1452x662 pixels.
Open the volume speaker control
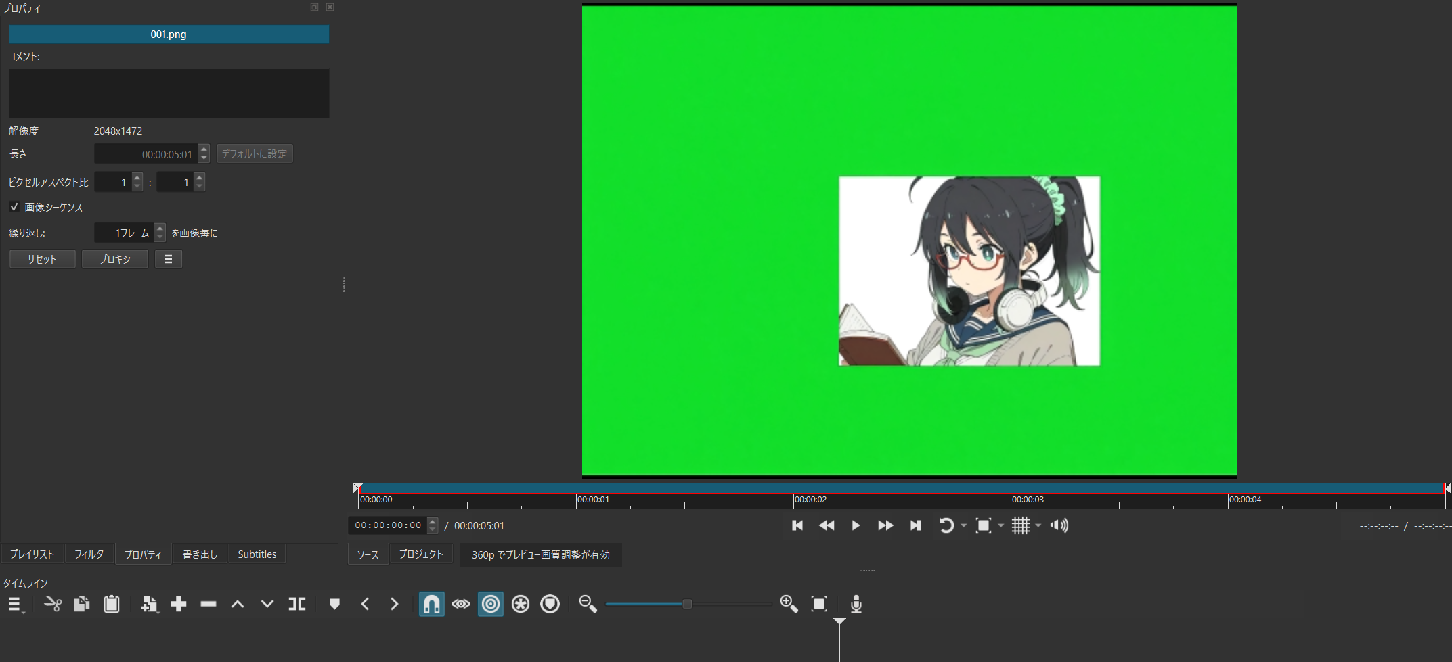pos(1059,525)
